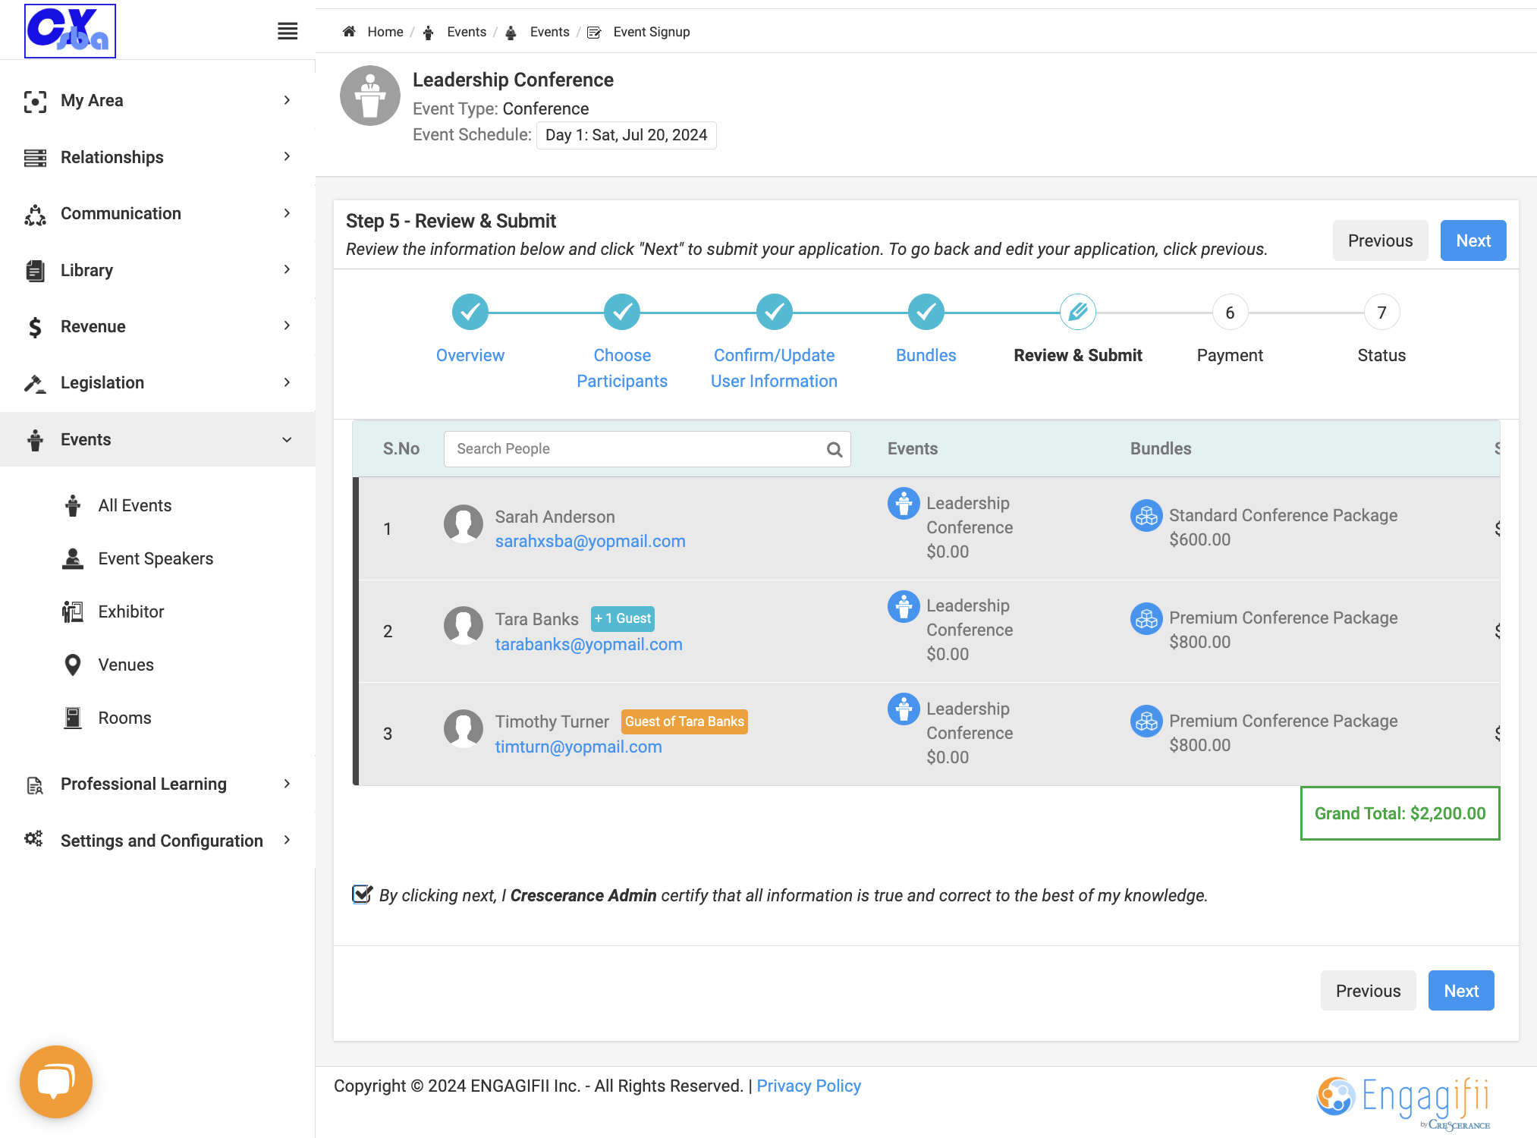The image size is (1537, 1138).
Task: Click the Review & Submit pencil step icon
Action: (1078, 312)
